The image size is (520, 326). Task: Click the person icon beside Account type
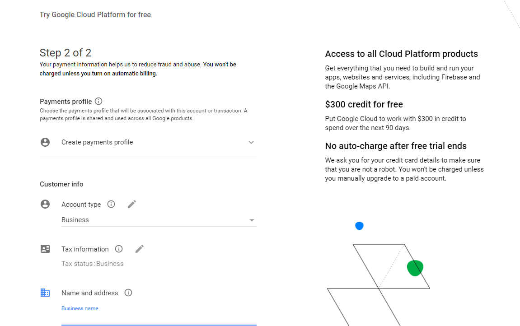tap(45, 204)
